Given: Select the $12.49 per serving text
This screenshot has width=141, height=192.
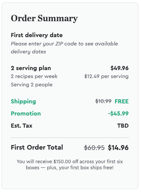Looking at the screenshot, I should tap(107, 76).
